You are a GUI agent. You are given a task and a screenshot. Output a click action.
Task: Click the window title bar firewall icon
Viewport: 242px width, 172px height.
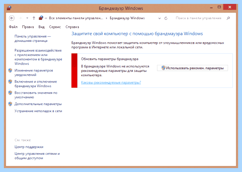9,8
